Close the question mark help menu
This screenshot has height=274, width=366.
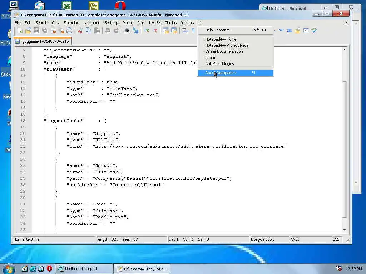coord(200,23)
